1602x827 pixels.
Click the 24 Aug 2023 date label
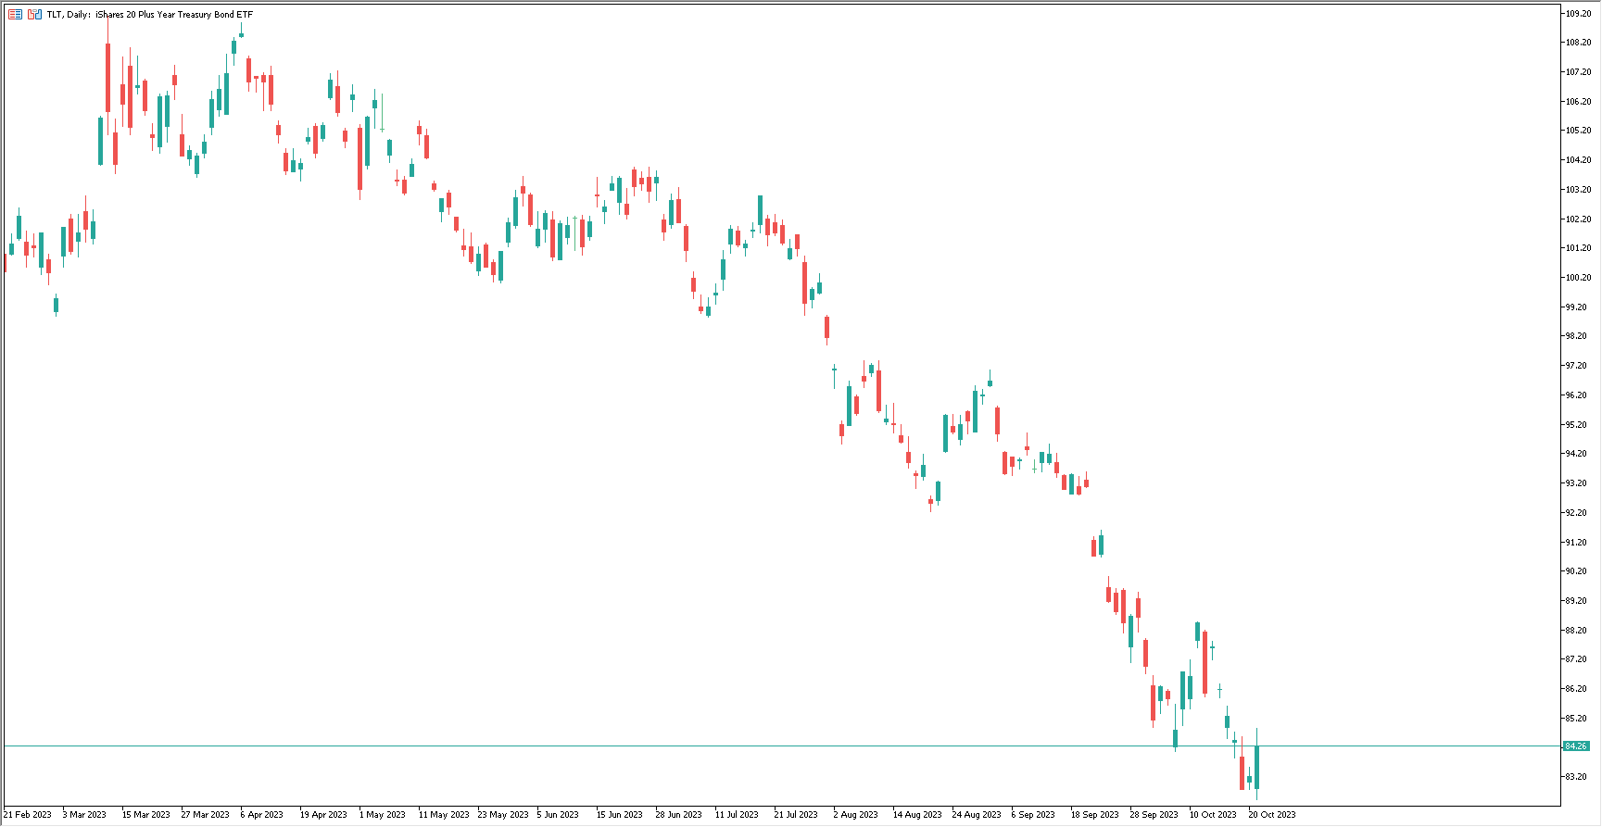click(977, 815)
